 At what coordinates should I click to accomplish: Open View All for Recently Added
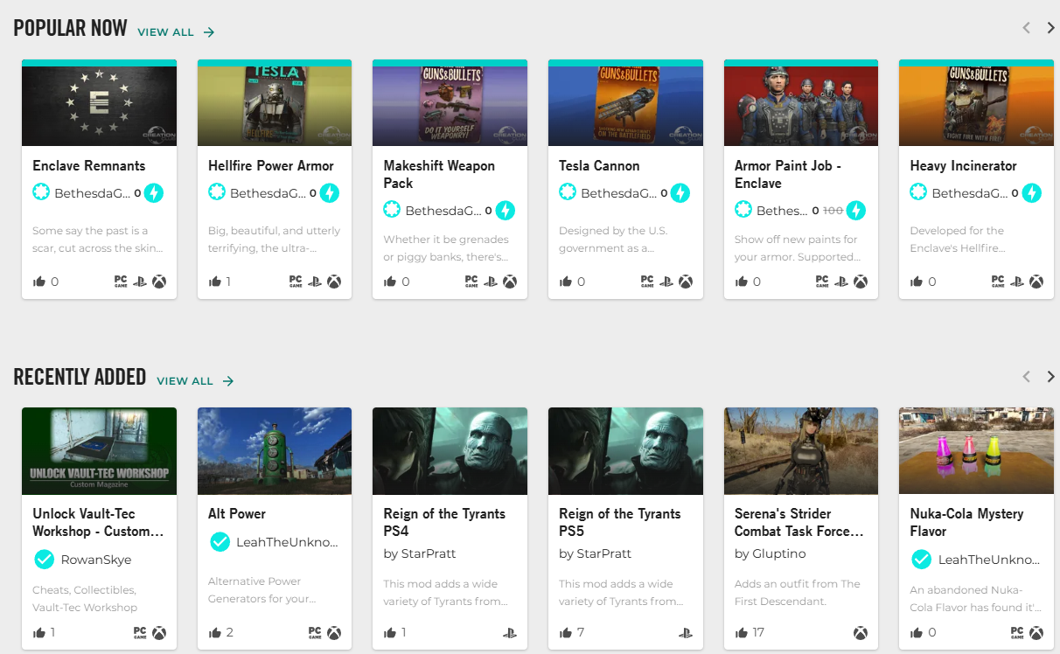[195, 381]
